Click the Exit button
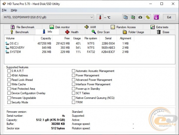This screenshot has width=179, height=135. click(x=169, y=17)
